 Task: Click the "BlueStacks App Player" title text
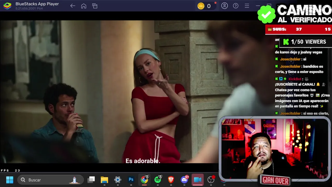point(37,4)
